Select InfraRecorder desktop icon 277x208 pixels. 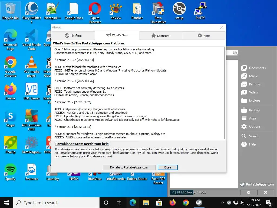pyautogui.click(x=116, y=177)
